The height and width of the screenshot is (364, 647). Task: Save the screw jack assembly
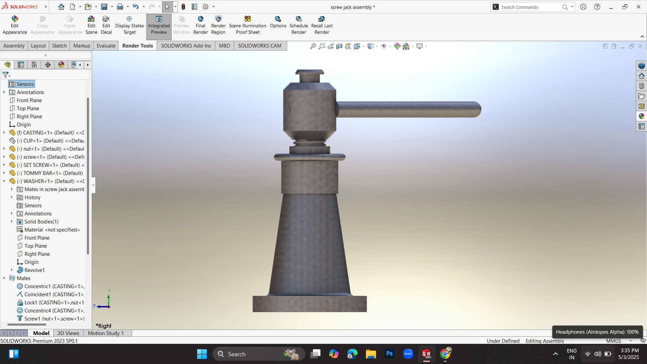(104, 7)
